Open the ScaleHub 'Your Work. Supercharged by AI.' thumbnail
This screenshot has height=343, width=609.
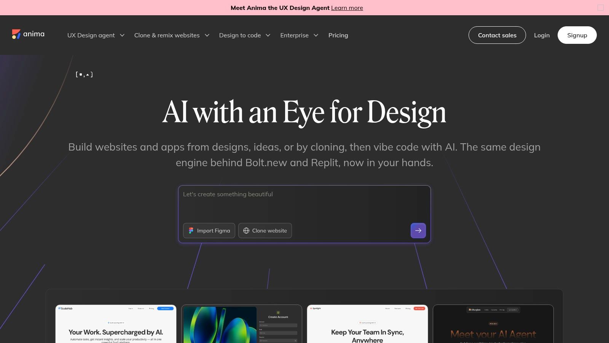tap(116, 324)
